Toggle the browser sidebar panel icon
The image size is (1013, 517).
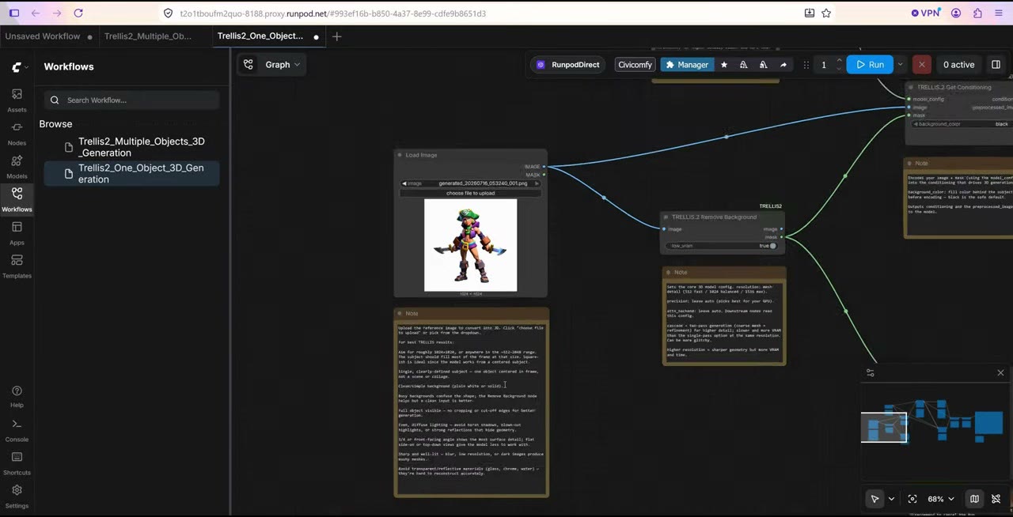click(x=13, y=13)
